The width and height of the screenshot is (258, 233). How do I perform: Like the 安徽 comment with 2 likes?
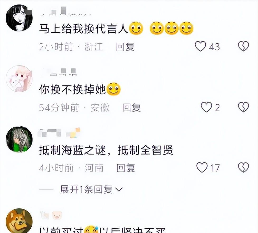[x=207, y=107]
